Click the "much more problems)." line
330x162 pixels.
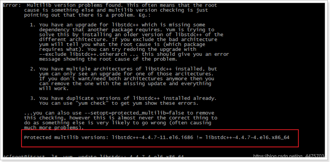coord(54,128)
